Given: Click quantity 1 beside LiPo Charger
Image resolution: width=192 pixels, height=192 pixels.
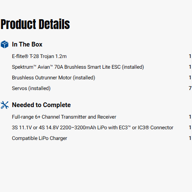Looking at the screenshot, I should (190, 138).
